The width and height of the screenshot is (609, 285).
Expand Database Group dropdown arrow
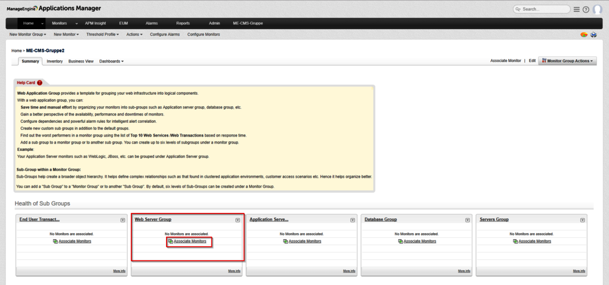(x=467, y=220)
